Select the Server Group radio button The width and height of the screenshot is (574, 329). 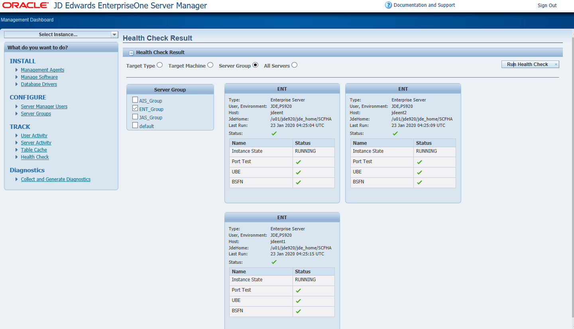point(256,65)
